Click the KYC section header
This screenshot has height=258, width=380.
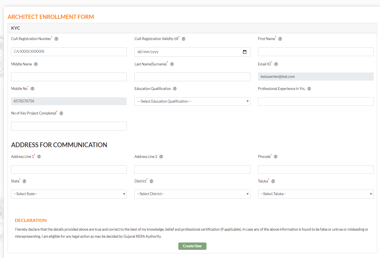(x=192, y=28)
